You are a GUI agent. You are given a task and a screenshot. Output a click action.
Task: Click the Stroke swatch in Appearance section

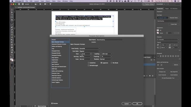158,33
